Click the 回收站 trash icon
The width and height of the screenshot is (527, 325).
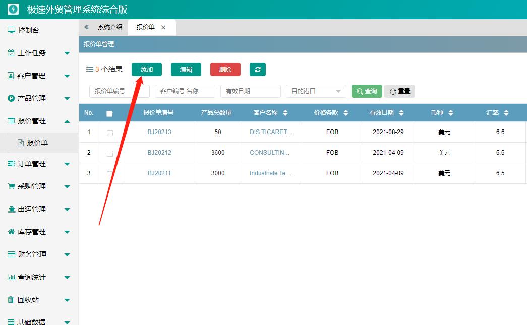point(11,299)
